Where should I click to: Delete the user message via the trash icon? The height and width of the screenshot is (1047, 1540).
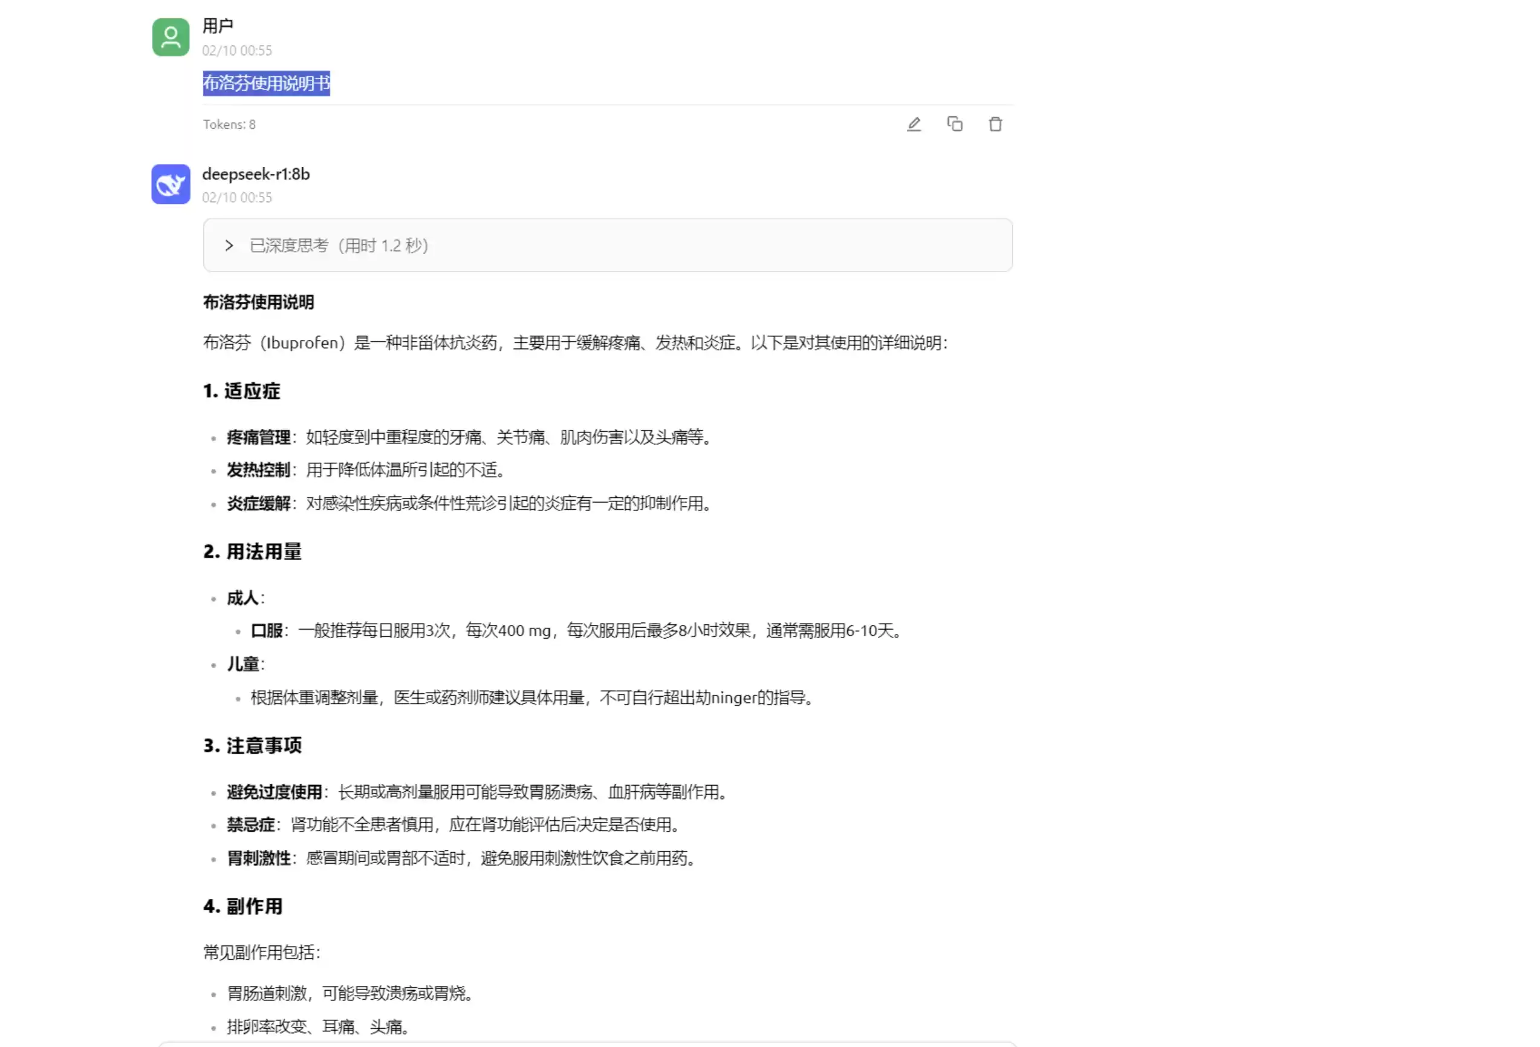coord(995,124)
